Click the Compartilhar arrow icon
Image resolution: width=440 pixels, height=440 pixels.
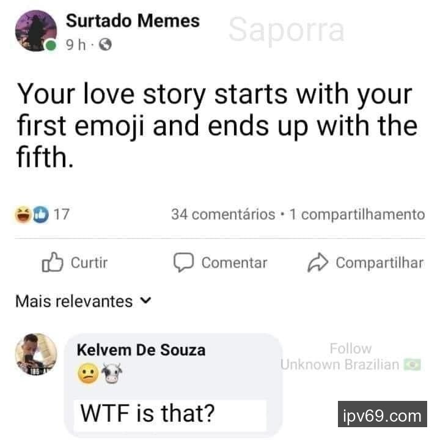(317, 263)
